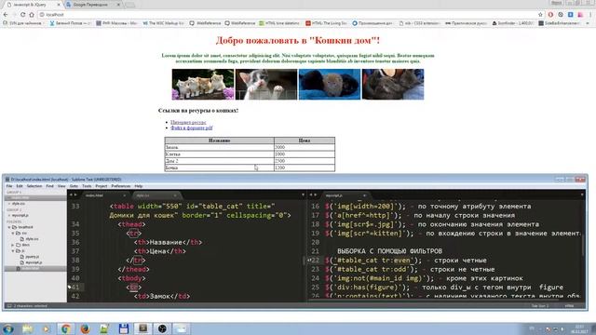This screenshot has height=335, width=596.
Task: Open Sublime Text Selection menu
Action: click(34, 186)
